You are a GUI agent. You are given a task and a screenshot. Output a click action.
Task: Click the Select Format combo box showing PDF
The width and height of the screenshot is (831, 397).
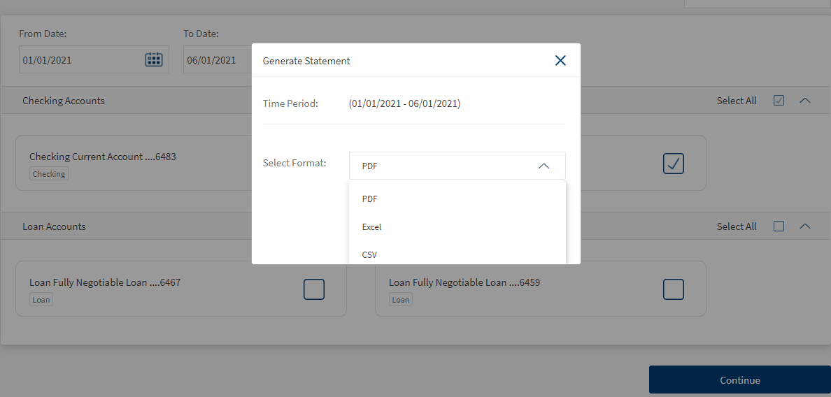(448, 166)
